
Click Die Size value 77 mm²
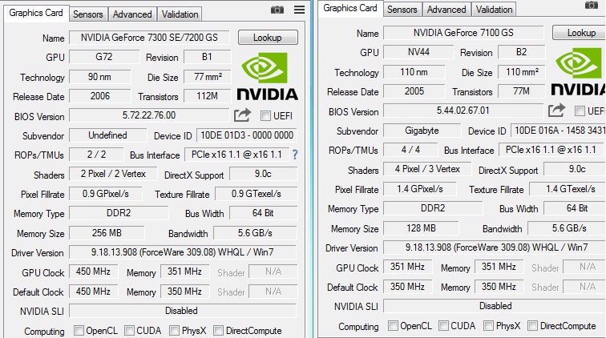[208, 77]
